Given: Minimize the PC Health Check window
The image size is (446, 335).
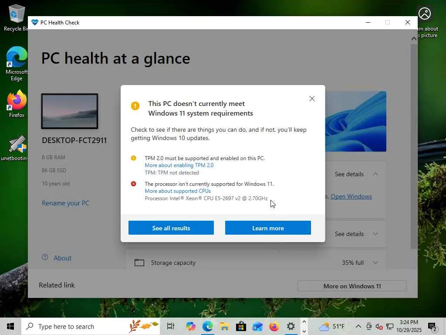Looking at the screenshot, I should [x=368, y=22].
